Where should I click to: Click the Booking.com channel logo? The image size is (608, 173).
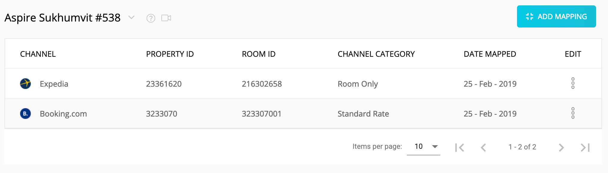pyautogui.click(x=25, y=114)
